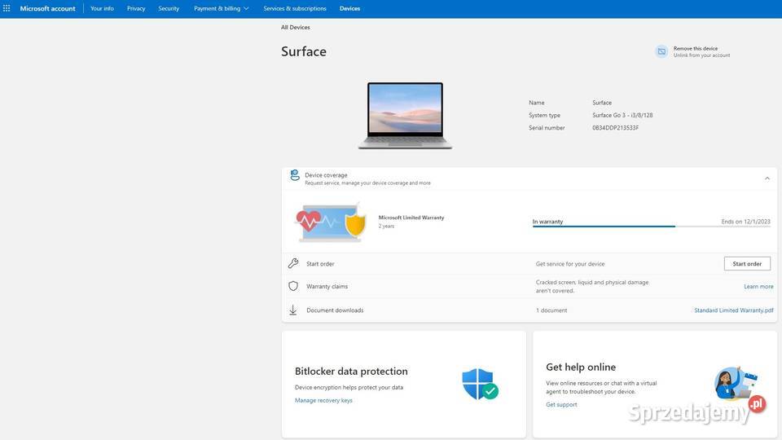Screen dimensions: 782x440
Task: Click Manage recovery keys
Action: 323,400
